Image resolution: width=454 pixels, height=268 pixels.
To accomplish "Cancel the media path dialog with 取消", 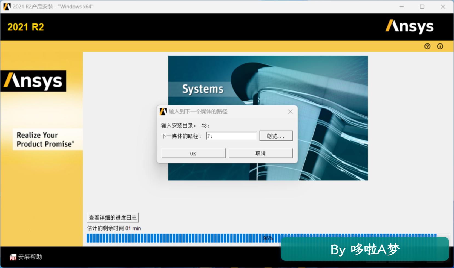I will coord(260,153).
